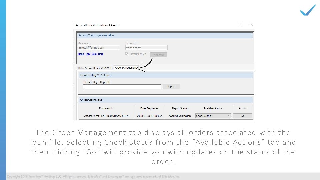
Task: Select the Document Id column header
Action: tap(106, 108)
